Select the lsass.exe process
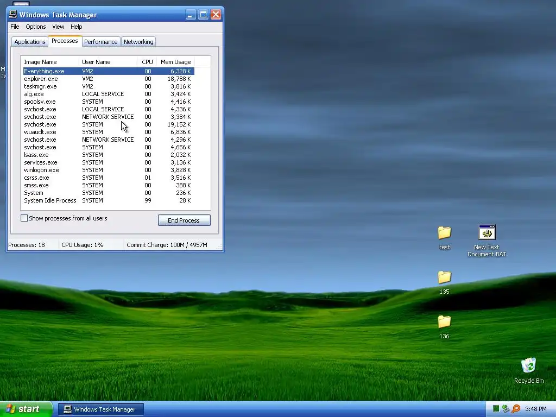The height and width of the screenshot is (417, 556). coord(109,155)
